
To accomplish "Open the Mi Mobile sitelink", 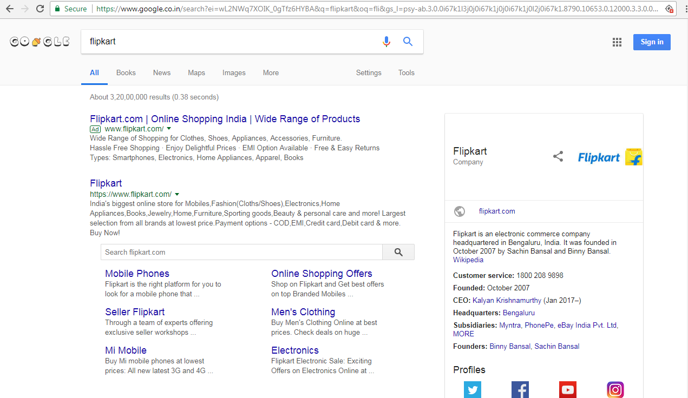I will (x=126, y=350).
